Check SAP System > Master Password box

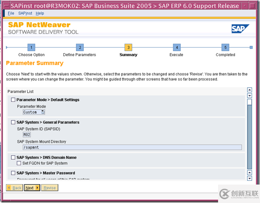tap(13, 173)
